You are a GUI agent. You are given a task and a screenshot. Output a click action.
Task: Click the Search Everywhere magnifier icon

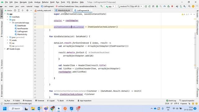(x=189, y=6)
